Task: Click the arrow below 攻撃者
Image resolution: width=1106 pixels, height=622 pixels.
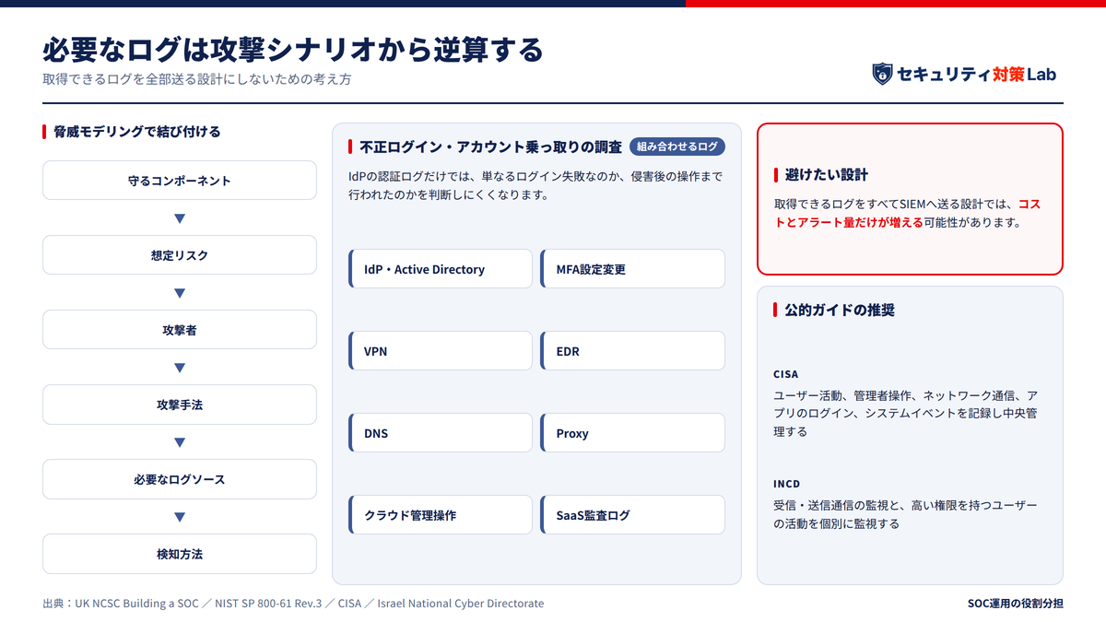Action: [180, 368]
